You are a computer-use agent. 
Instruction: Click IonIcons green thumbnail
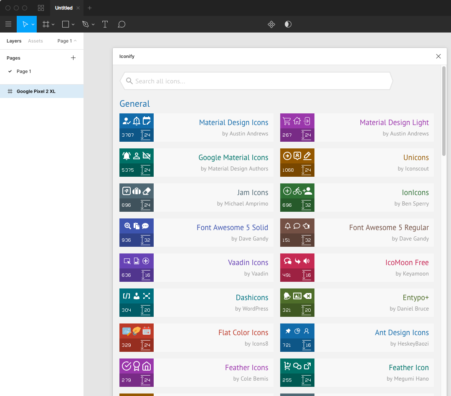click(297, 198)
